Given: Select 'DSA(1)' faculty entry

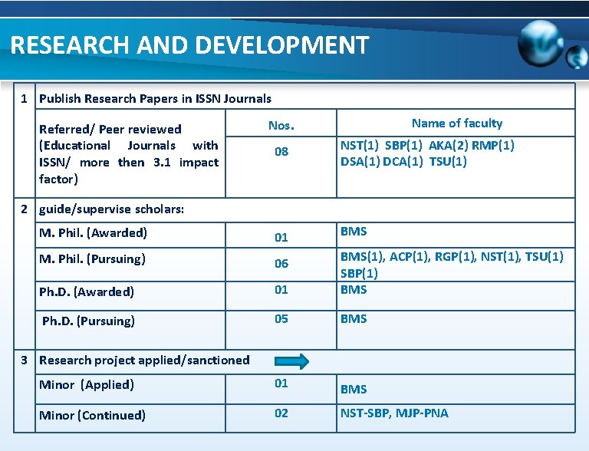Looking at the screenshot, I should pyautogui.click(x=360, y=162).
